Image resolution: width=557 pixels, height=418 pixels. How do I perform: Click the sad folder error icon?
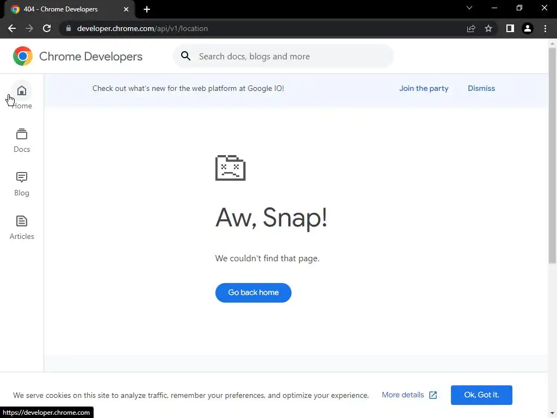pyautogui.click(x=230, y=168)
